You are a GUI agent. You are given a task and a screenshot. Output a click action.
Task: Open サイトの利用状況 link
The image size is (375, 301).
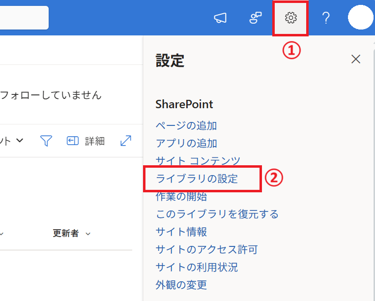click(197, 267)
